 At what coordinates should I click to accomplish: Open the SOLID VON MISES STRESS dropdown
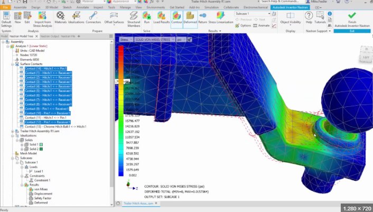[x=154, y=40]
